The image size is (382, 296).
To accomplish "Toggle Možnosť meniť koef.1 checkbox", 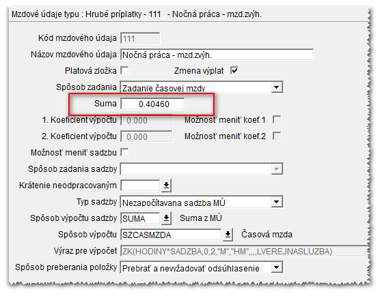I will click(277, 119).
